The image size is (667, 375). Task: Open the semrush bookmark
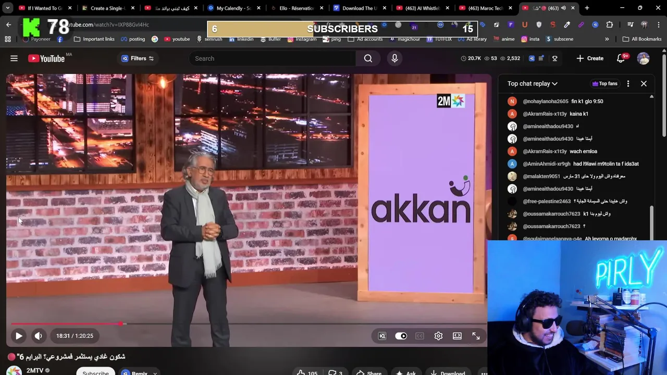coord(209,39)
